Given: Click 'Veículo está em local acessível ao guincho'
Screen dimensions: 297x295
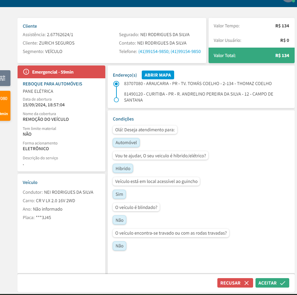Looking at the screenshot, I should [156, 181].
